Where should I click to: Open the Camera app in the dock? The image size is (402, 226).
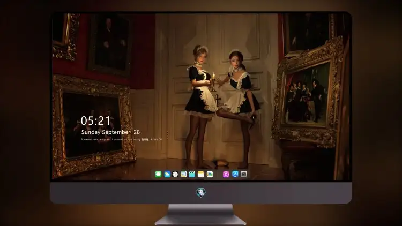(x=243, y=174)
